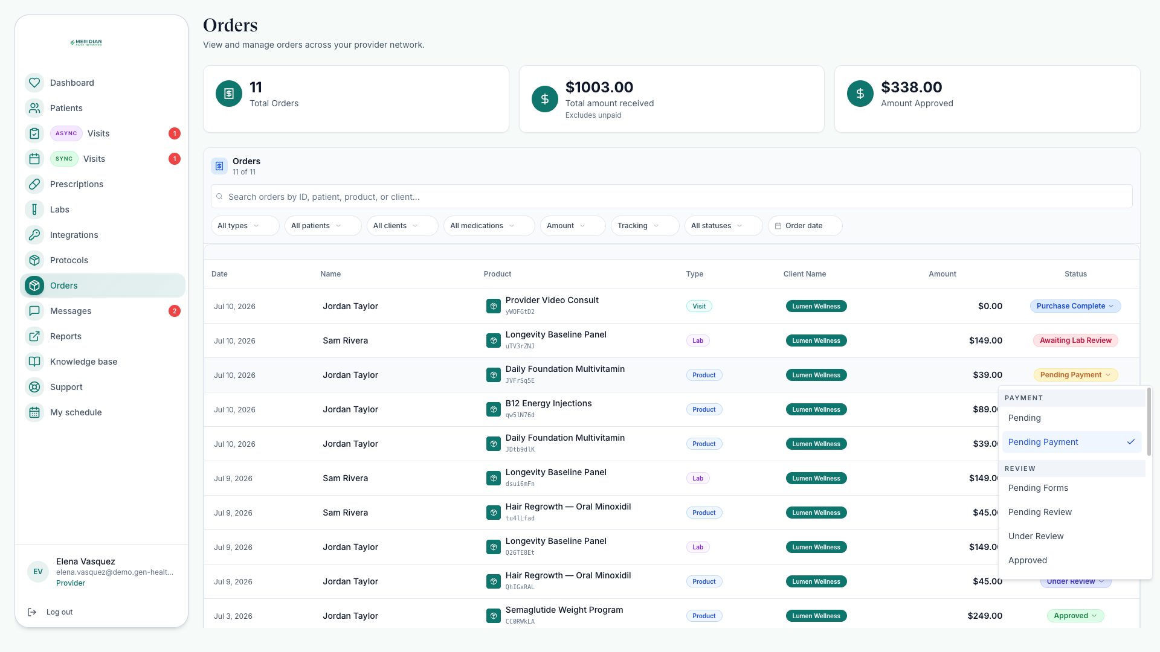Open the All statuses filter dropdown
The width and height of the screenshot is (1160, 652).
tap(723, 226)
